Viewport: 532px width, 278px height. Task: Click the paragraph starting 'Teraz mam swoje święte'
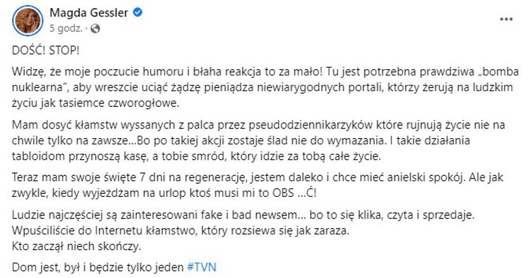pyautogui.click(x=258, y=185)
